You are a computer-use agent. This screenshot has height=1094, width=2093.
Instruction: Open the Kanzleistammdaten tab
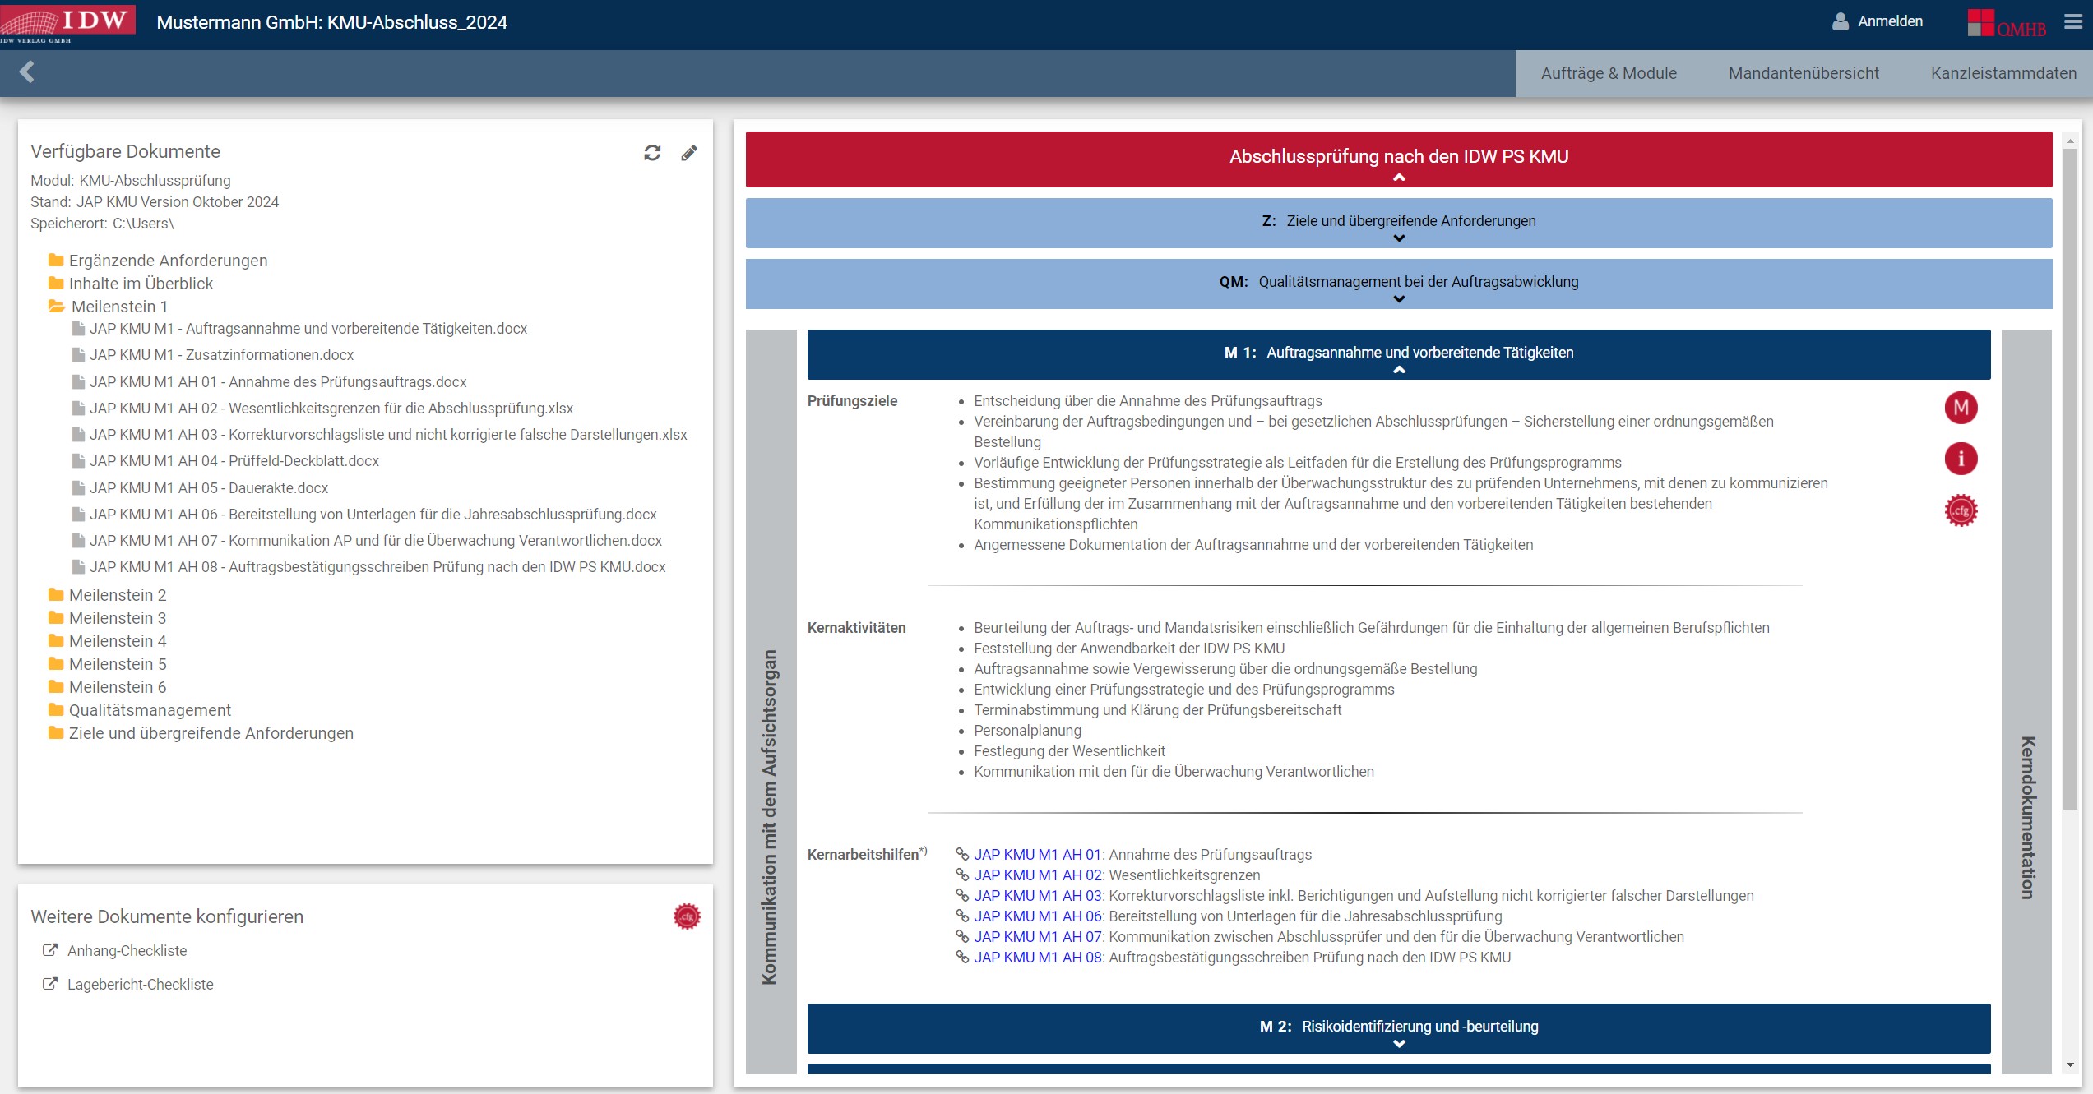[2003, 73]
